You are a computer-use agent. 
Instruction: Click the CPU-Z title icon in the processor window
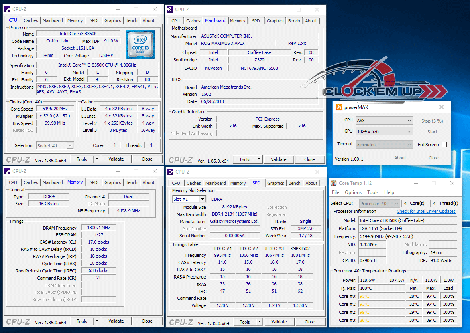tap(7, 9)
